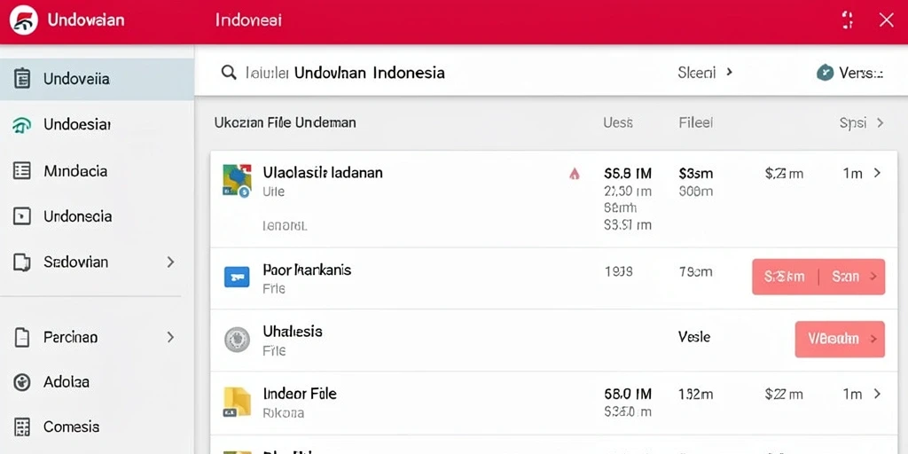This screenshot has height=454, width=908.
Task: Click the Uess column header
Action: click(618, 122)
